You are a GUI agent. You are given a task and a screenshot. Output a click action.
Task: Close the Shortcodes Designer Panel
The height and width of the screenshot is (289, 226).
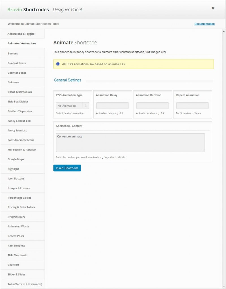coord(213,8)
